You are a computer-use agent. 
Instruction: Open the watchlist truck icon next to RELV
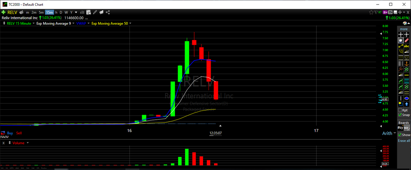point(21,12)
